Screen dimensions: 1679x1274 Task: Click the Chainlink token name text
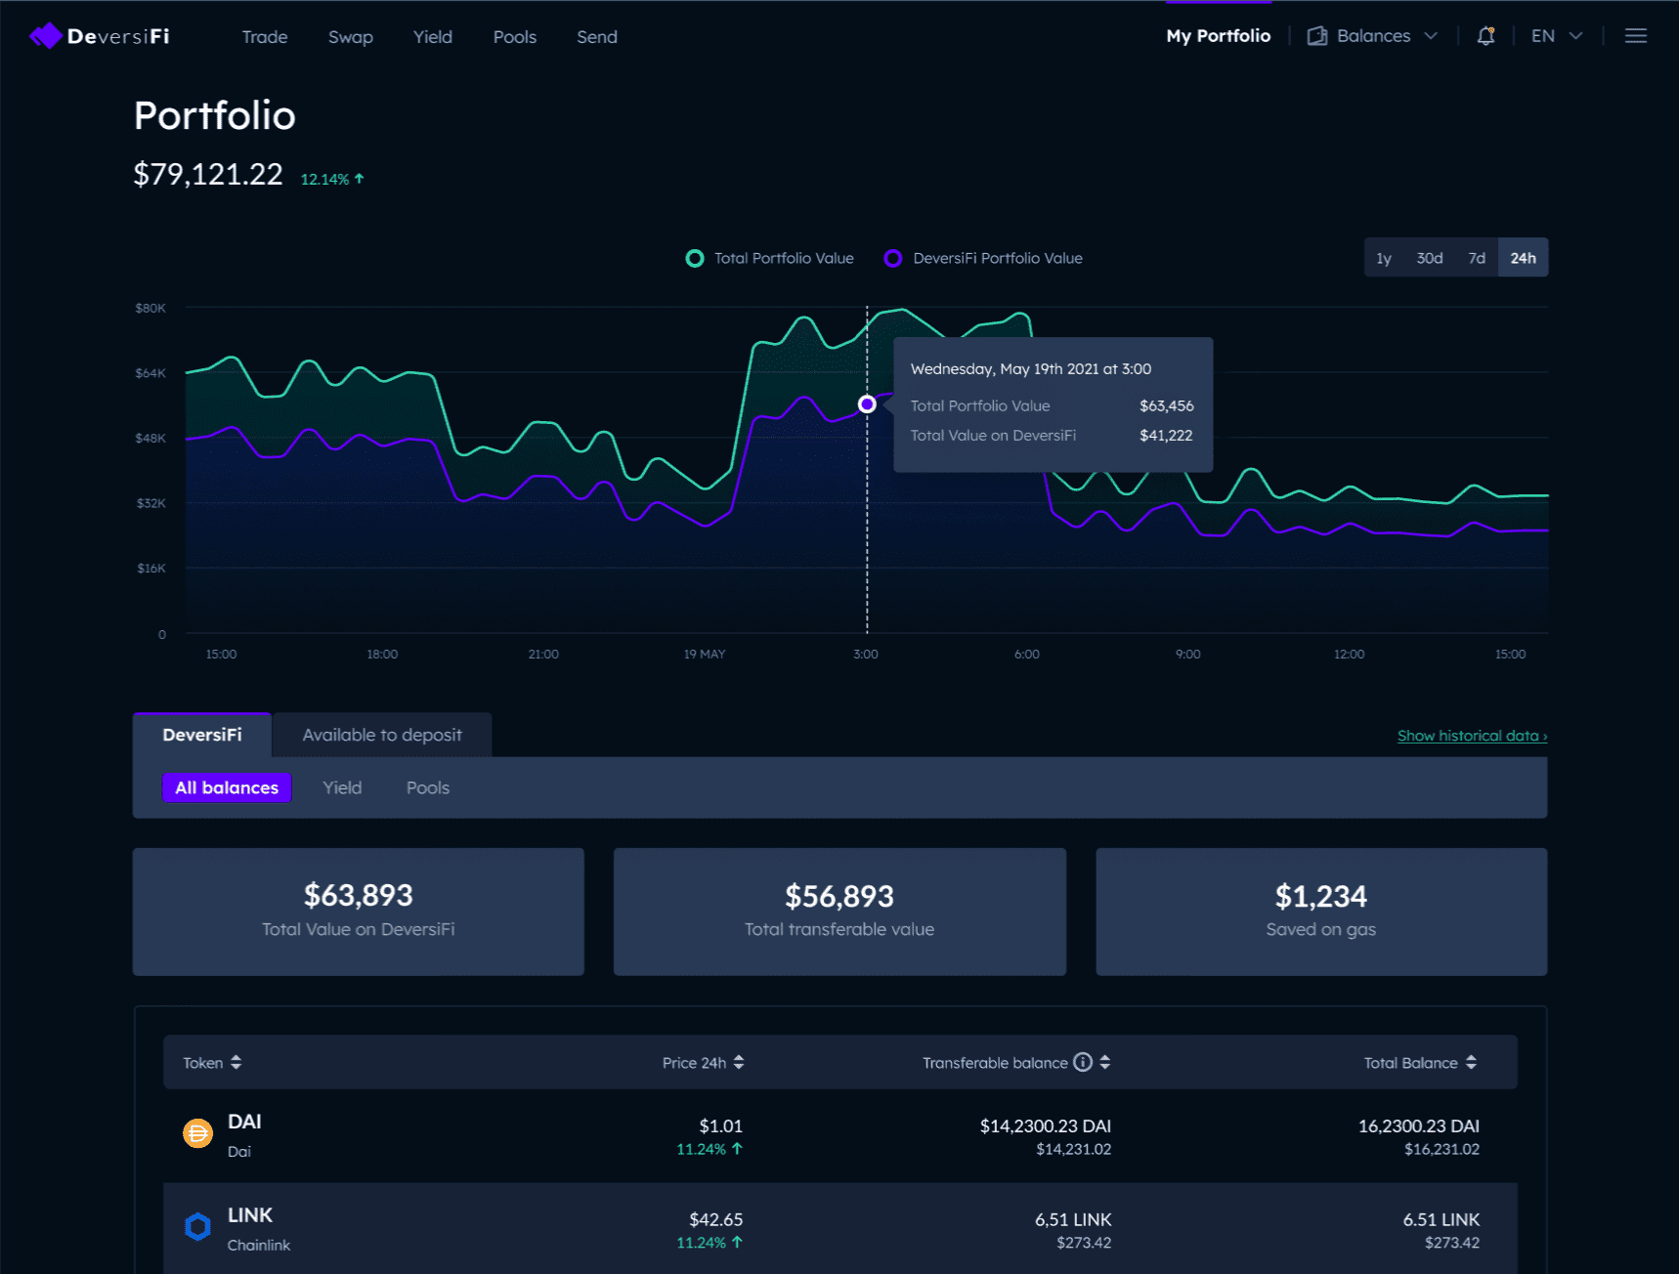coord(259,1245)
